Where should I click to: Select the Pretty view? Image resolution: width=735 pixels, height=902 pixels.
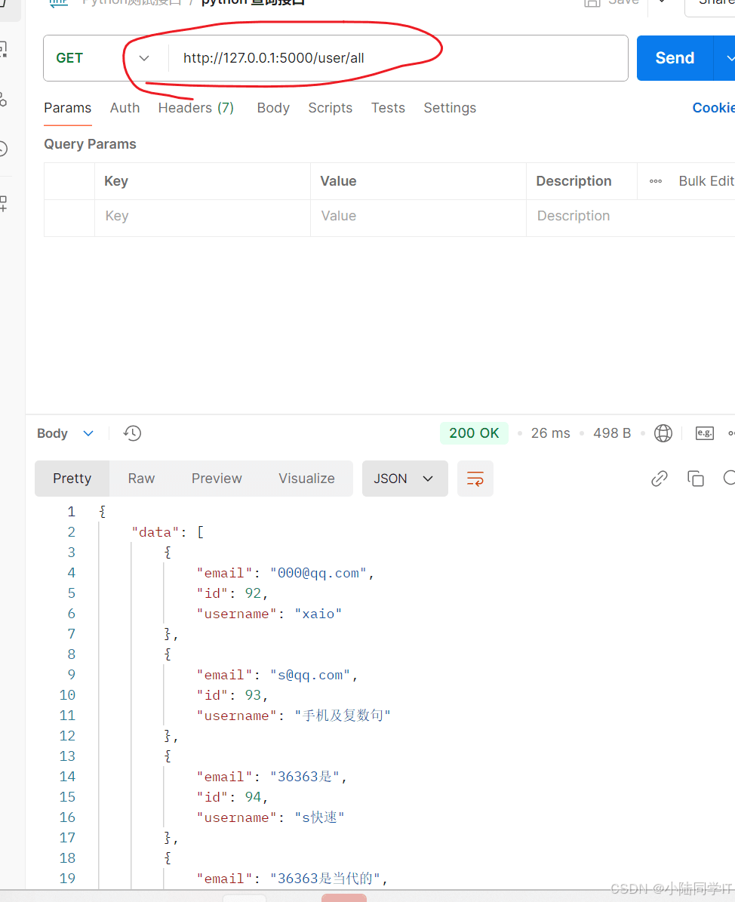(72, 479)
